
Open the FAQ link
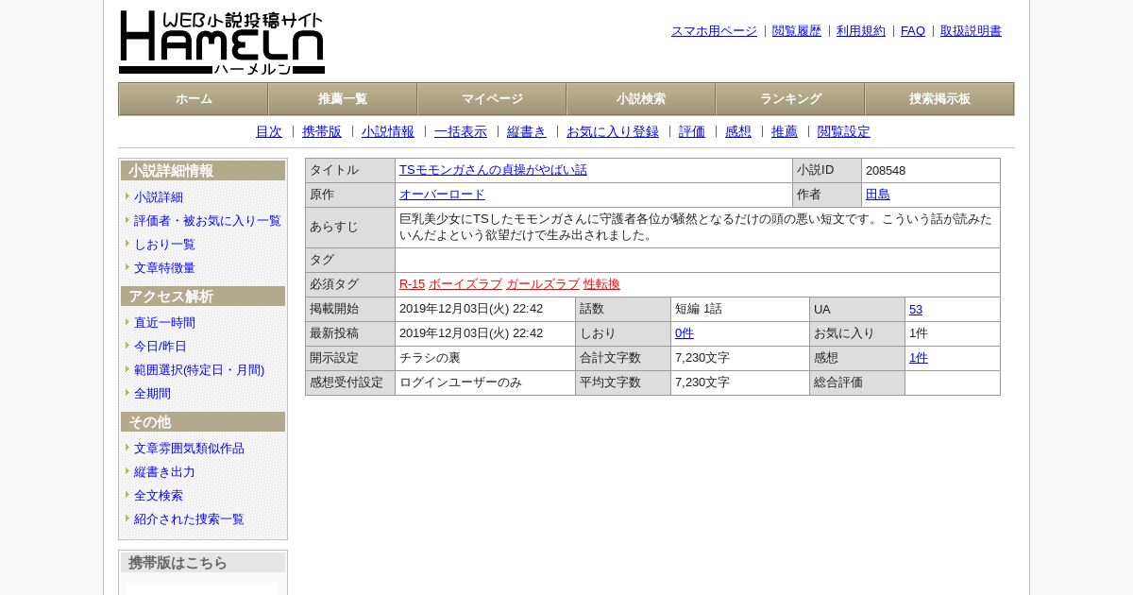tap(913, 31)
